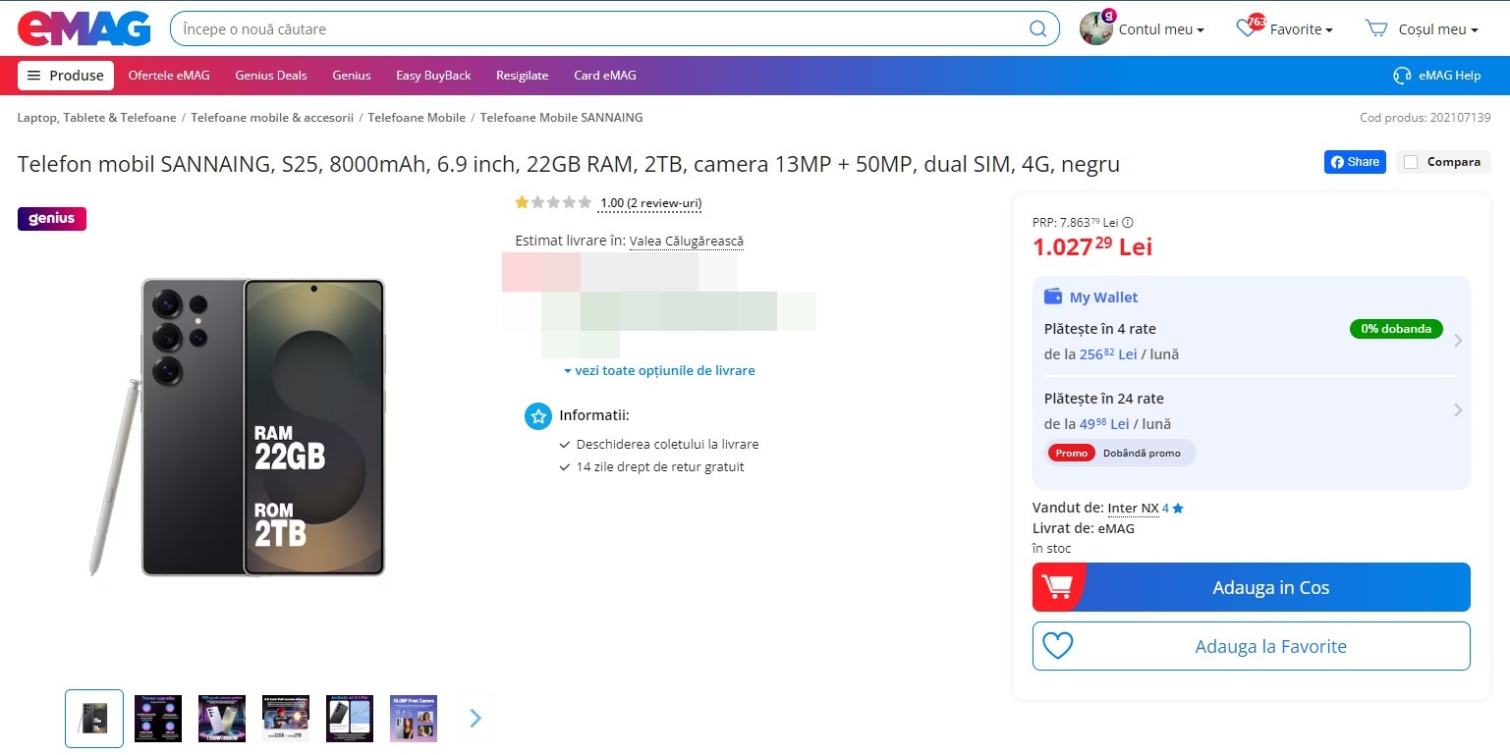The height and width of the screenshot is (755, 1510).
Task: Click the Favorite heart icon in header
Action: 1247,28
